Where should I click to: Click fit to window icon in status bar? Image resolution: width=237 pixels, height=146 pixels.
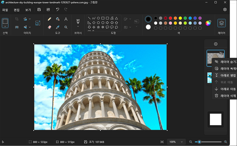[162, 142]
